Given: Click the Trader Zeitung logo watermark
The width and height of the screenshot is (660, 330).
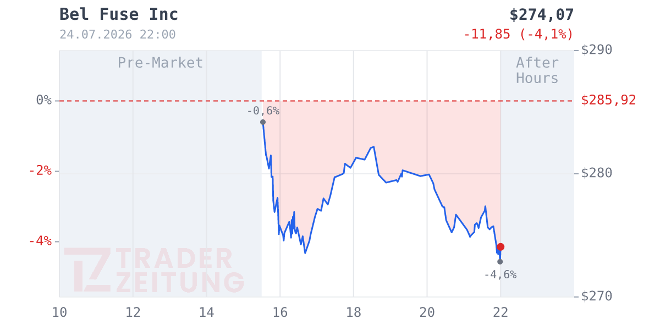Looking at the screenshot, I should click(154, 271).
